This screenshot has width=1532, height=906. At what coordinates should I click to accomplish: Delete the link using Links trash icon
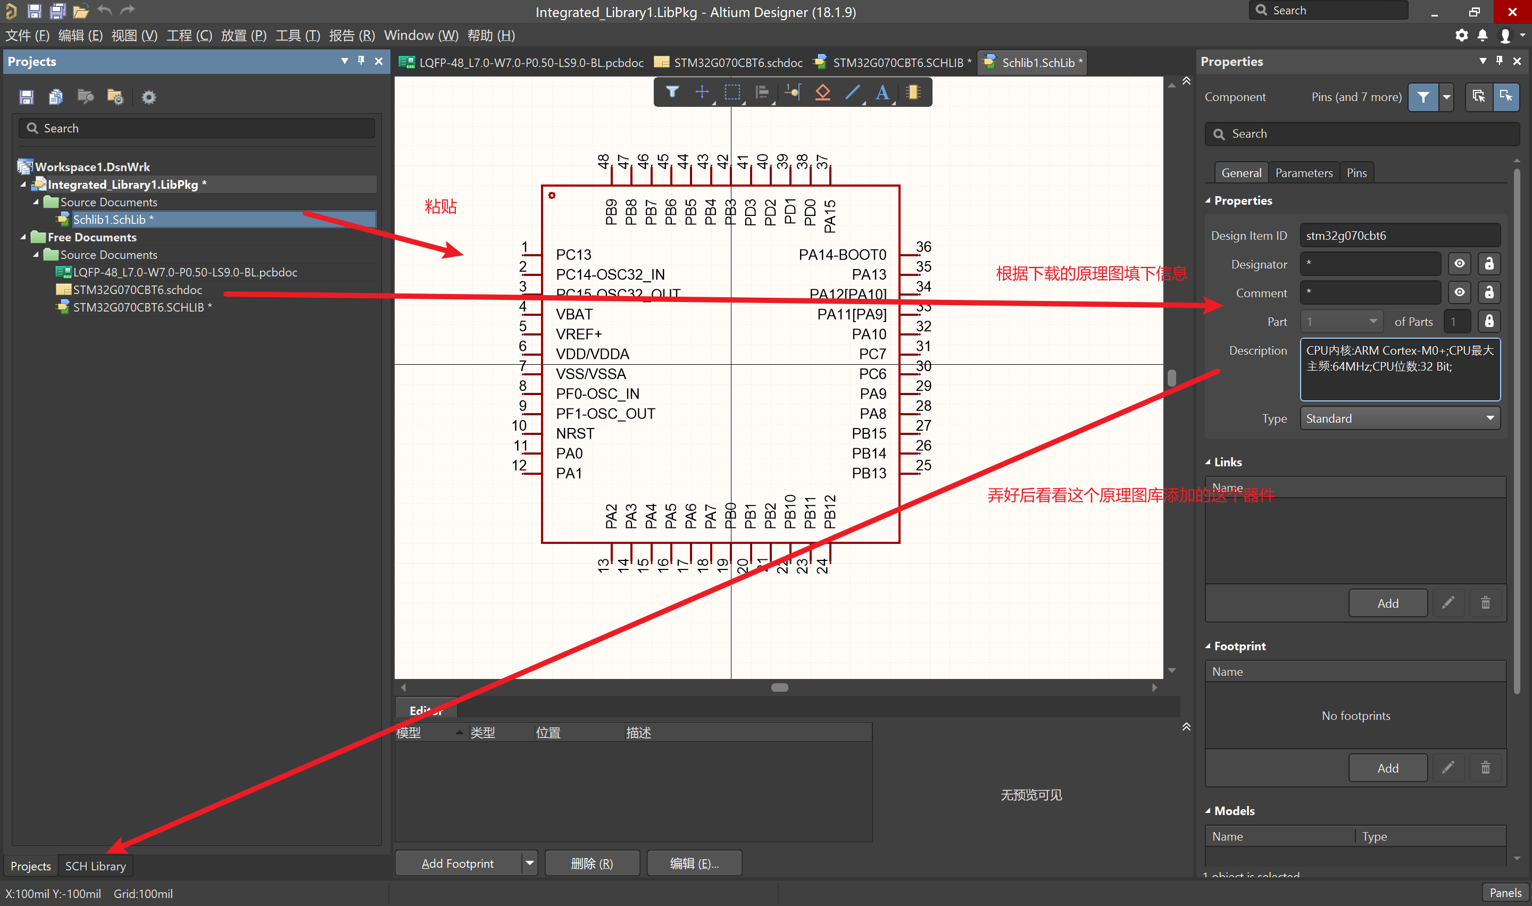[x=1486, y=602]
